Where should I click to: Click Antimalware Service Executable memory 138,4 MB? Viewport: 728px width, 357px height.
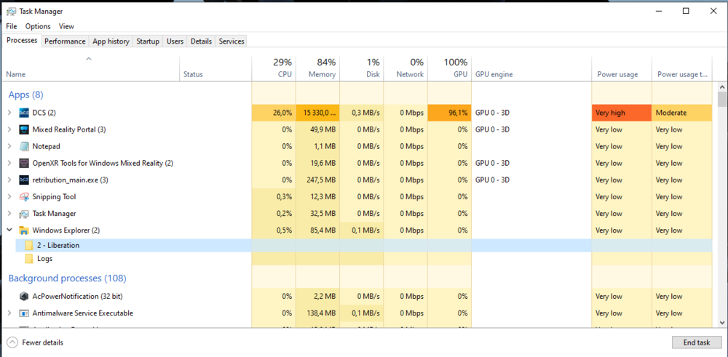click(x=321, y=313)
